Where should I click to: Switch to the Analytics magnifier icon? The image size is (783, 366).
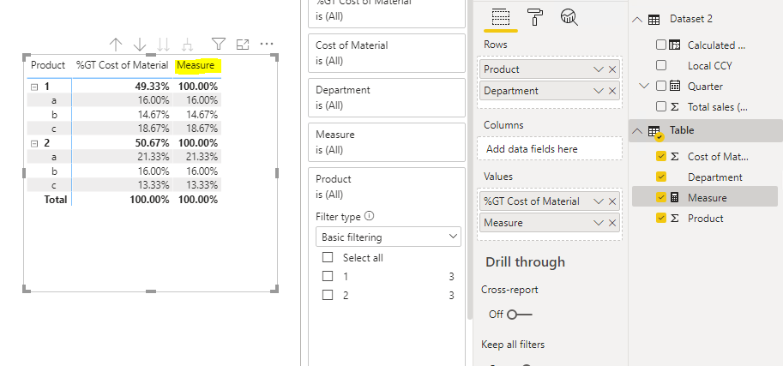569,17
